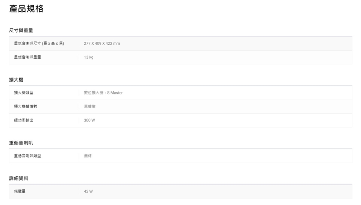Screen dimensions: 361x205
Task: Click the 詳細資料 section heading
Action: pos(19,178)
